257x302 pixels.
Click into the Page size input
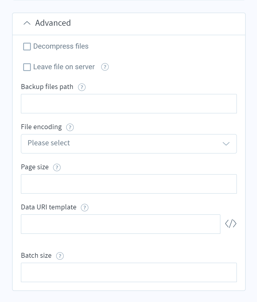[x=129, y=184]
